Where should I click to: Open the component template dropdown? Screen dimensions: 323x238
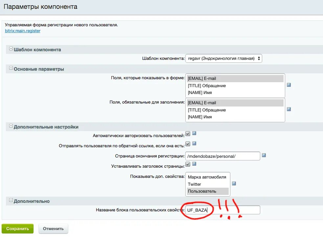click(x=224, y=59)
